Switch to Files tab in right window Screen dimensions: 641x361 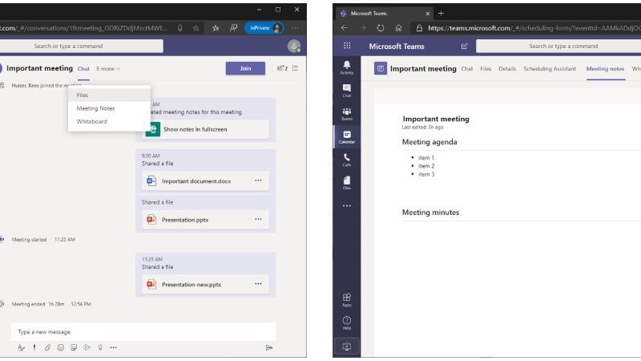click(x=486, y=69)
